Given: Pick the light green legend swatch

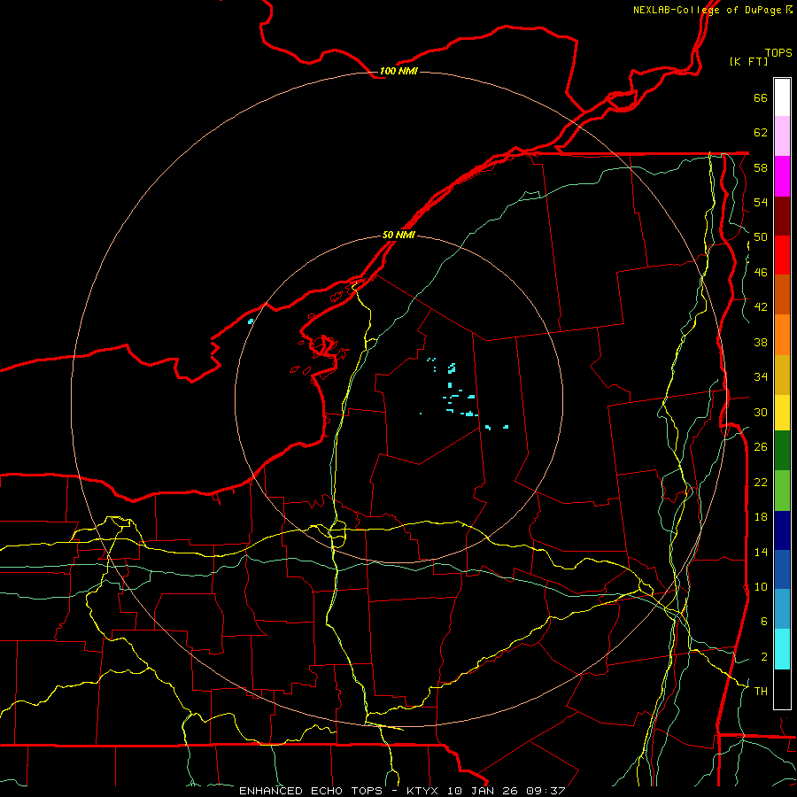Looking at the screenshot, I should tap(782, 491).
